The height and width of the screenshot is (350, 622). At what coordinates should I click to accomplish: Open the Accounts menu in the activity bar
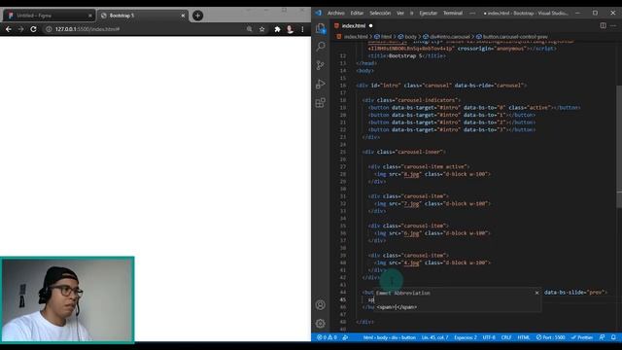(x=321, y=304)
